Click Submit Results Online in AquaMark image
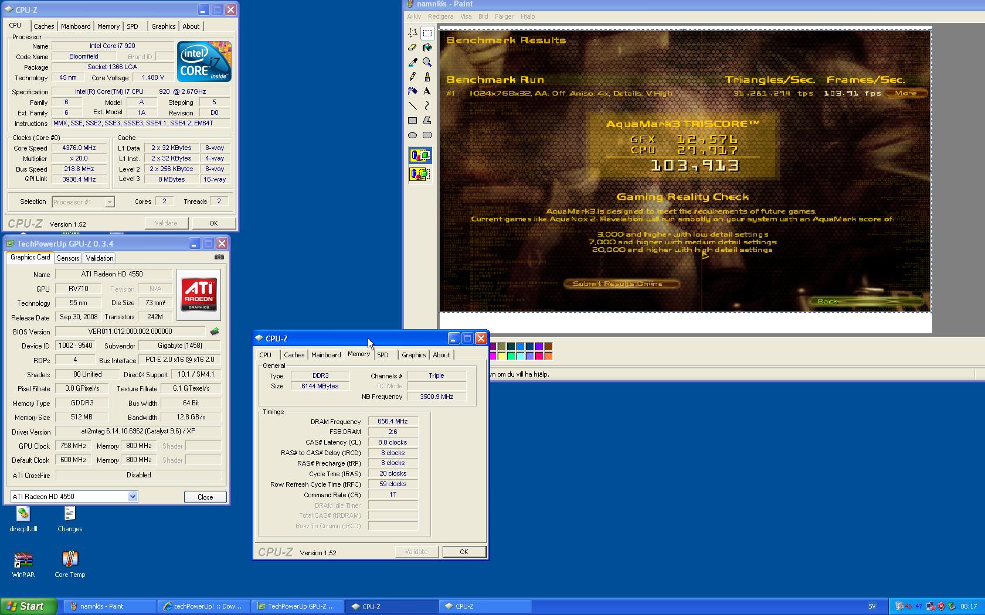 621,284
